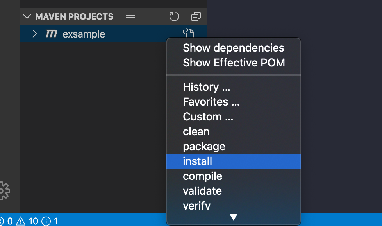Click the icon at right of exsample row
Screen dimensions: 382x226
point(188,33)
